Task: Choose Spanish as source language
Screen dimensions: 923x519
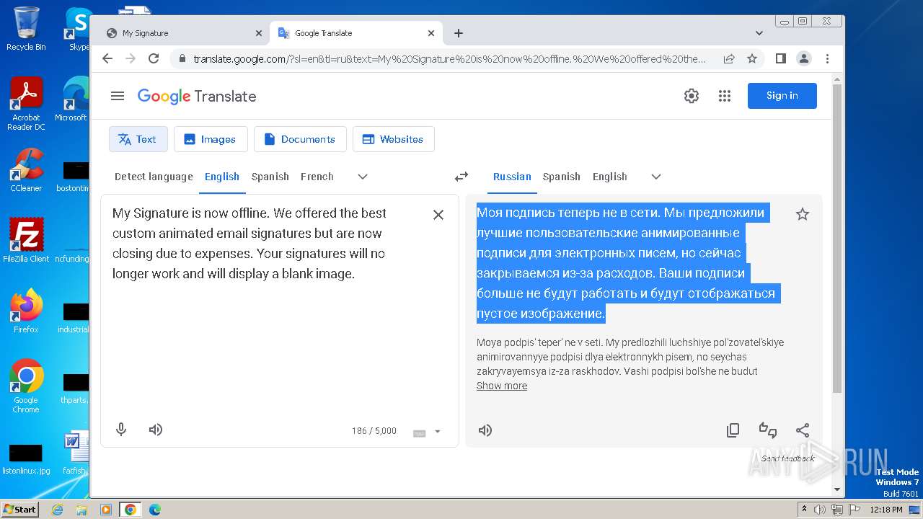Action: click(270, 177)
